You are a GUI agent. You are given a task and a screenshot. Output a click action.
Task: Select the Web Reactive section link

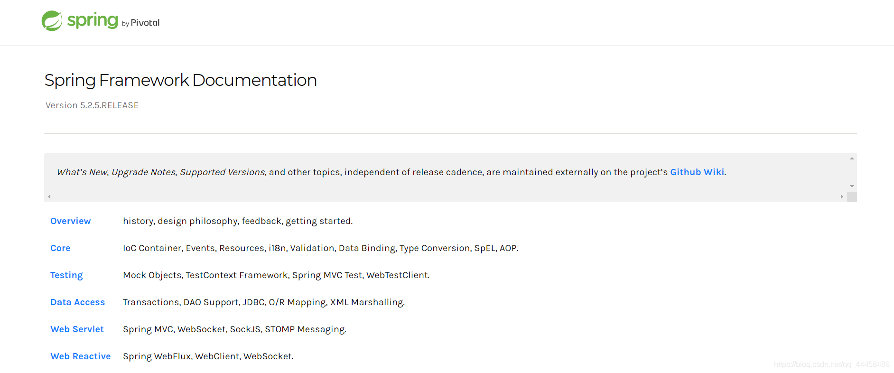click(81, 356)
